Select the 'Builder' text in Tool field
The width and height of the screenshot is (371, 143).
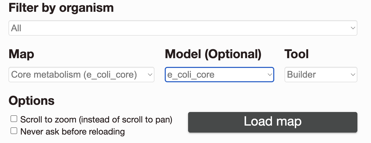click(302, 75)
